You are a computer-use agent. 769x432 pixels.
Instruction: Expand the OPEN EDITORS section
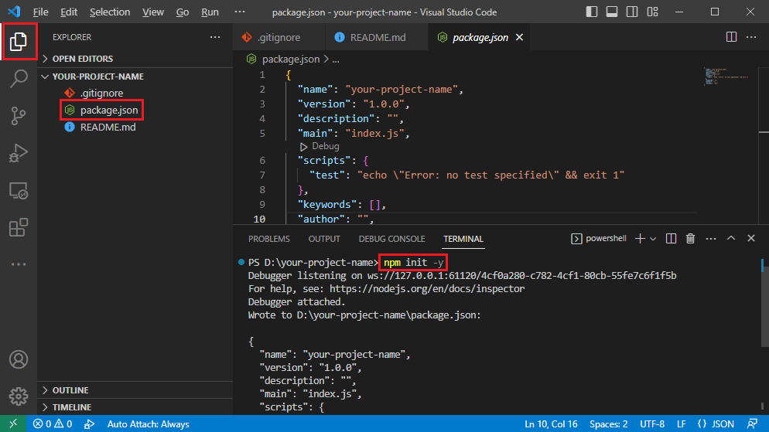pyautogui.click(x=82, y=59)
